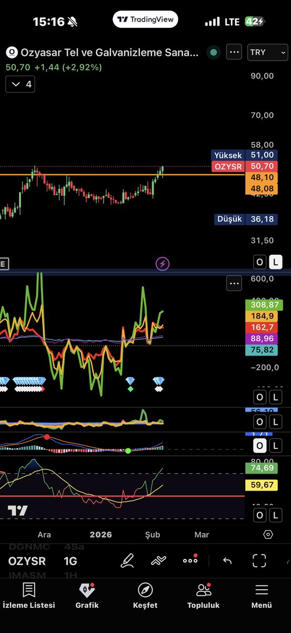Screen dimensions: 291x633
Task: Tap the Yüksek 51,00 price label
Action: tap(245, 155)
